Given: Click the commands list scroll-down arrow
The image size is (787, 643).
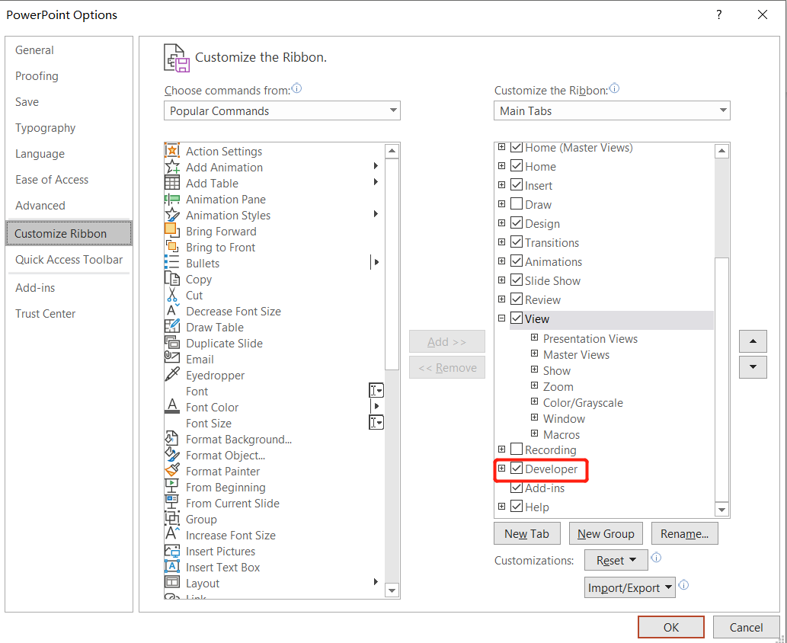Looking at the screenshot, I should pos(392,590).
